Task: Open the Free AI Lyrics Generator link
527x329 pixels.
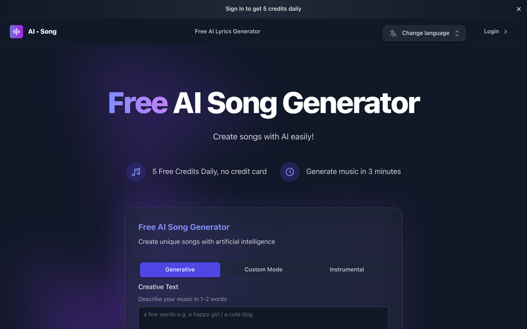Action: pos(228,31)
